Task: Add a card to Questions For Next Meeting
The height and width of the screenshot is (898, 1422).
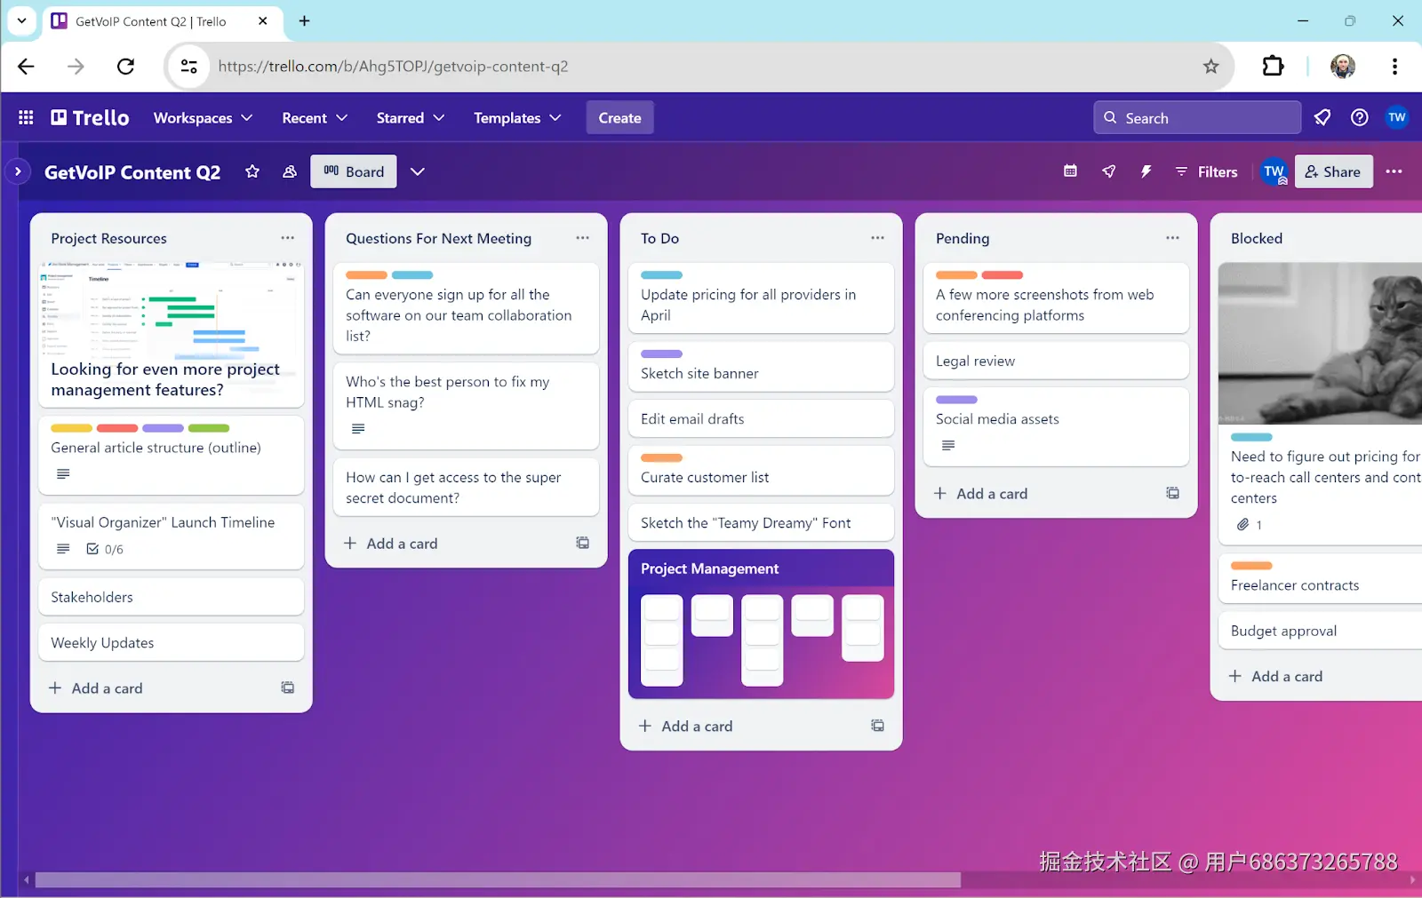Action: [391, 544]
